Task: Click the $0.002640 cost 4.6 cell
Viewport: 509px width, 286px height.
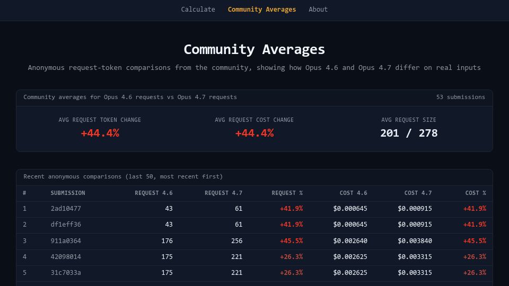Action: point(350,241)
